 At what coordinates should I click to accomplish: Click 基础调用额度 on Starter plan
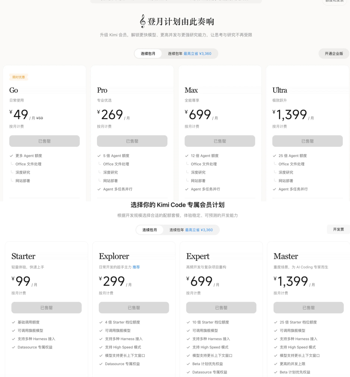[x=29, y=322]
